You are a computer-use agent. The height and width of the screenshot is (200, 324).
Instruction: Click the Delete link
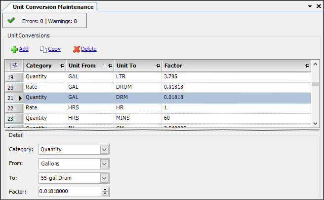coord(89,49)
